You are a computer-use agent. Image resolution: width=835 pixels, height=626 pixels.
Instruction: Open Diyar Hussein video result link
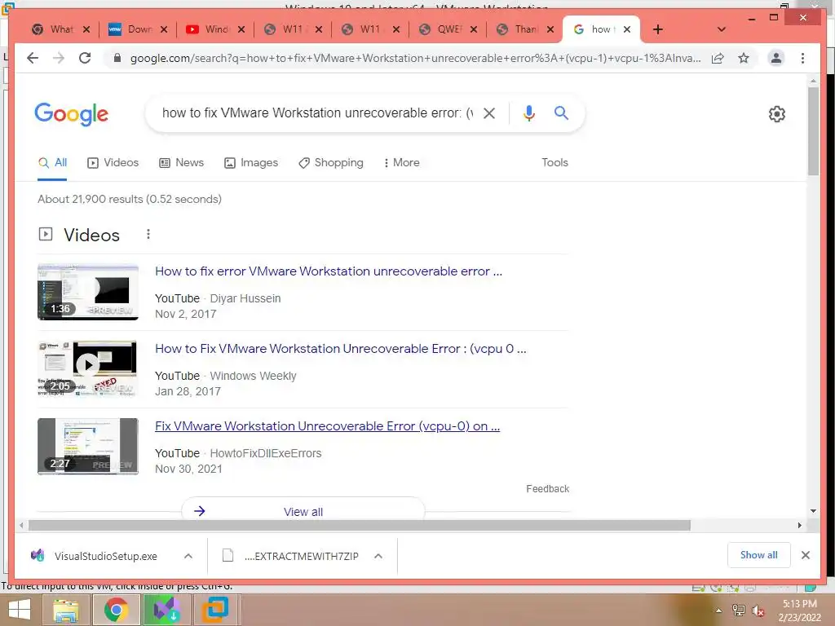(x=329, y=271)
